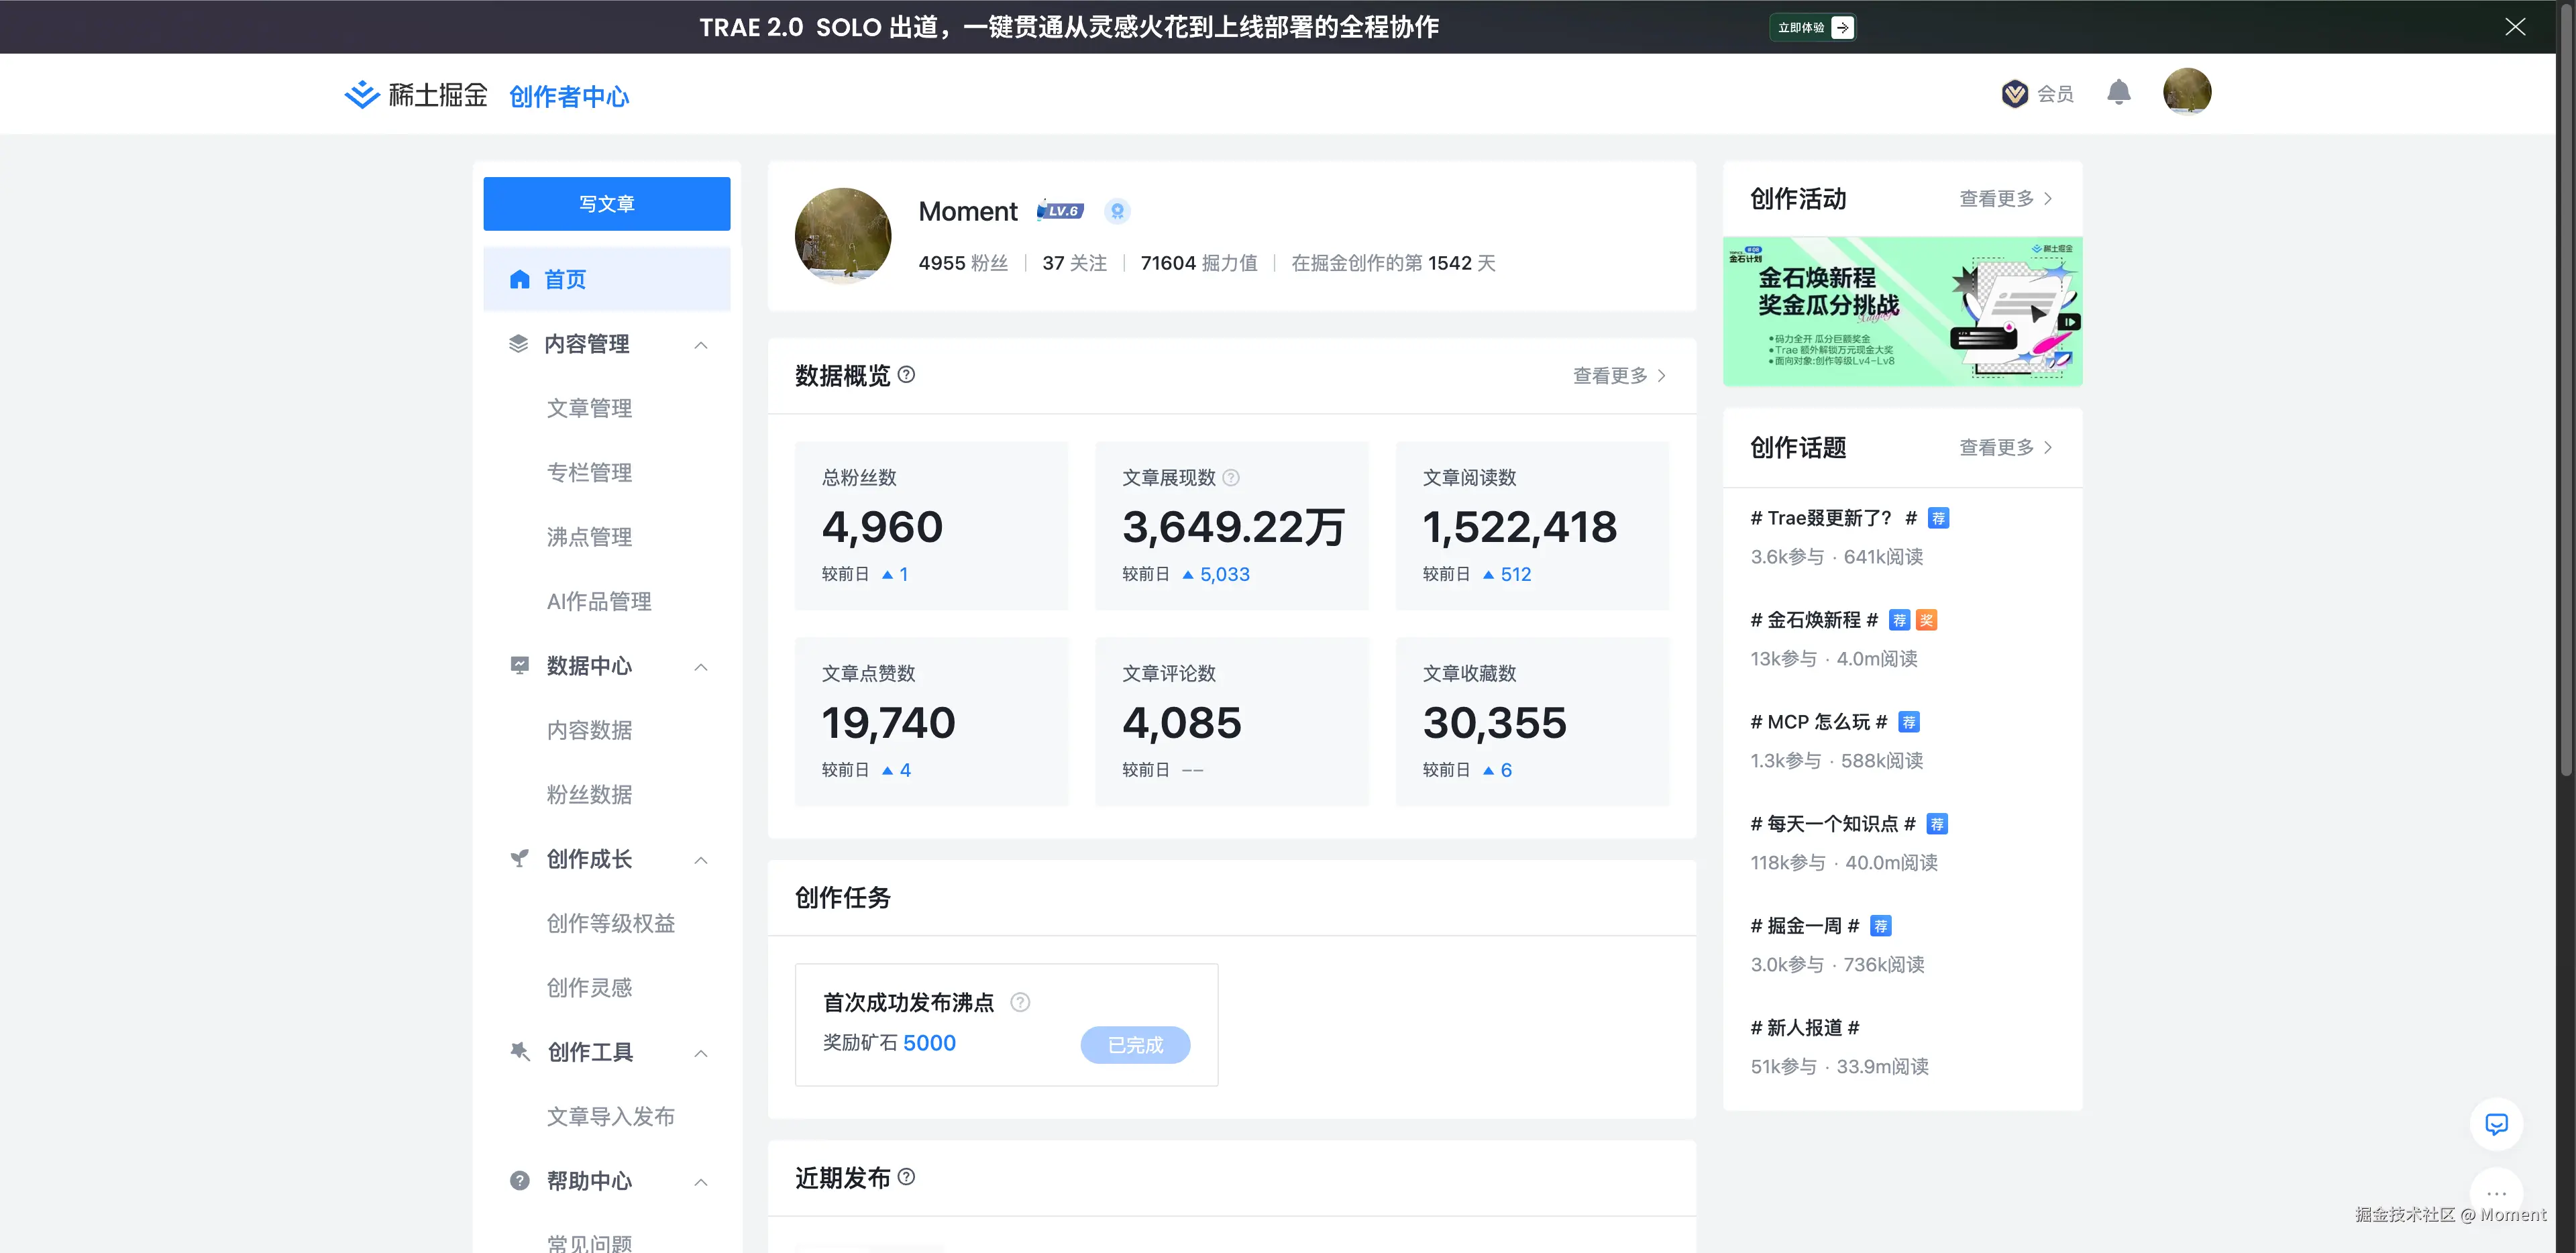
Task: Collapse the 创作工具 menu section
Action: 701,1053
